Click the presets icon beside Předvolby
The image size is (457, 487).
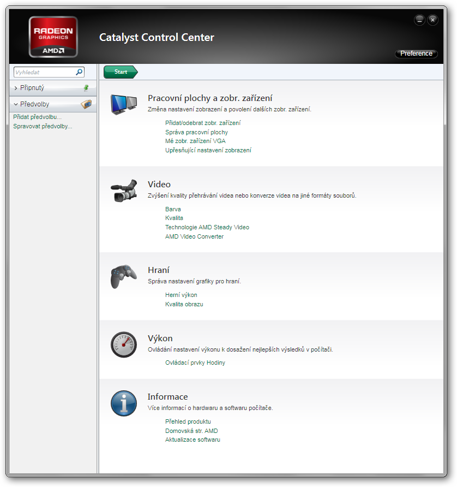(x=86, y=104)
